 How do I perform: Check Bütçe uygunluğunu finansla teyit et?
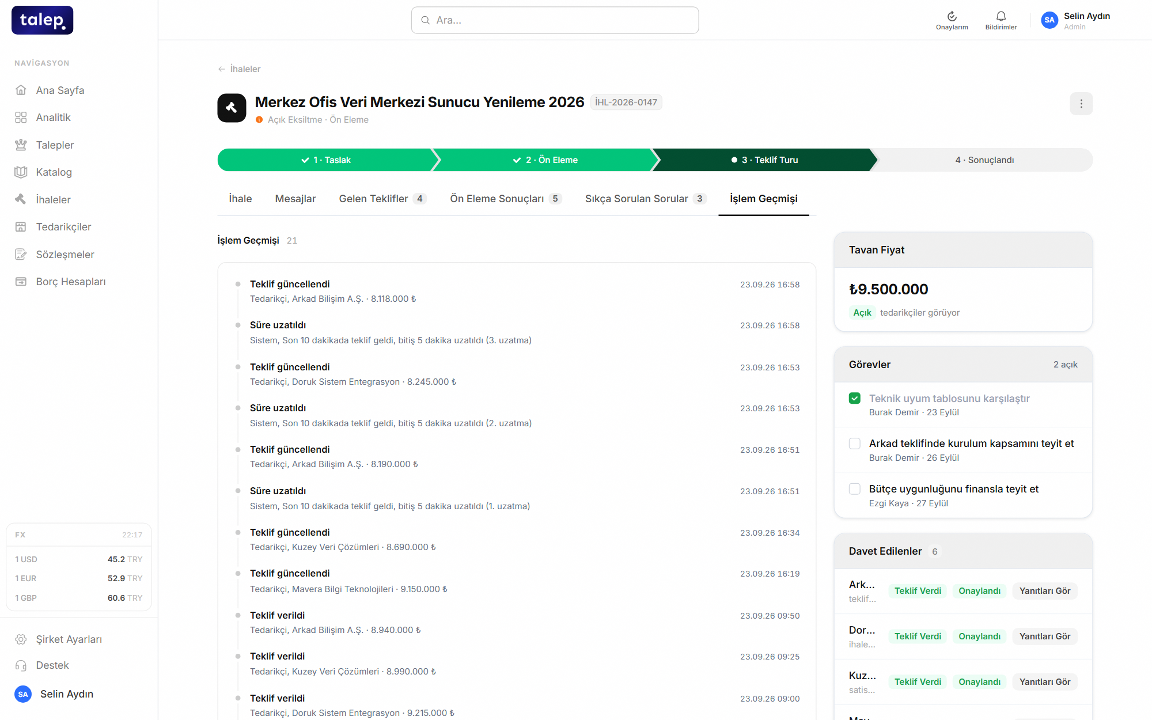[855, 489]
